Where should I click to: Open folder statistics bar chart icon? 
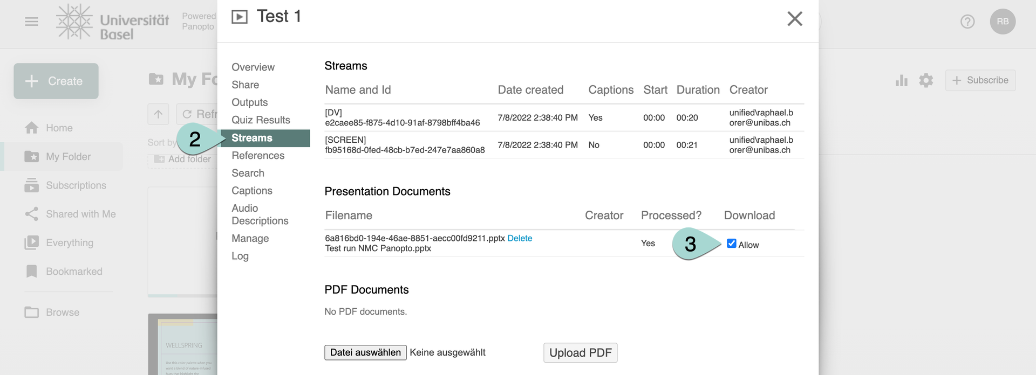[x=901, y=80]
